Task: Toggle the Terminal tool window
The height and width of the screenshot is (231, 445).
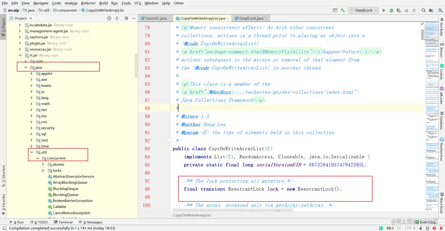Action: pyautogui.click(x=63, y=222)
